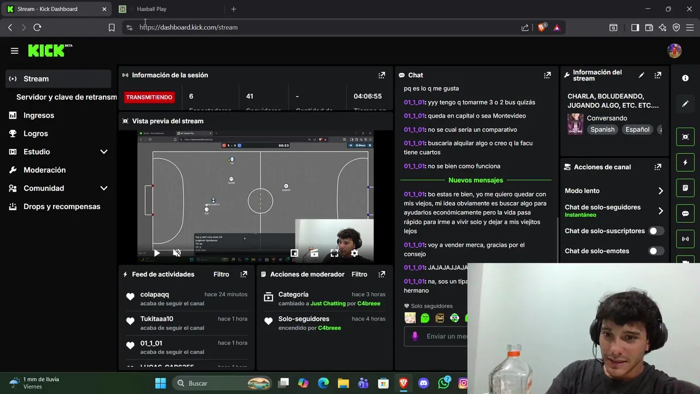Insert the first blonde face emote
Viewport: 700px width, 394px height.
pyautogui.click(x=410, y=318)
